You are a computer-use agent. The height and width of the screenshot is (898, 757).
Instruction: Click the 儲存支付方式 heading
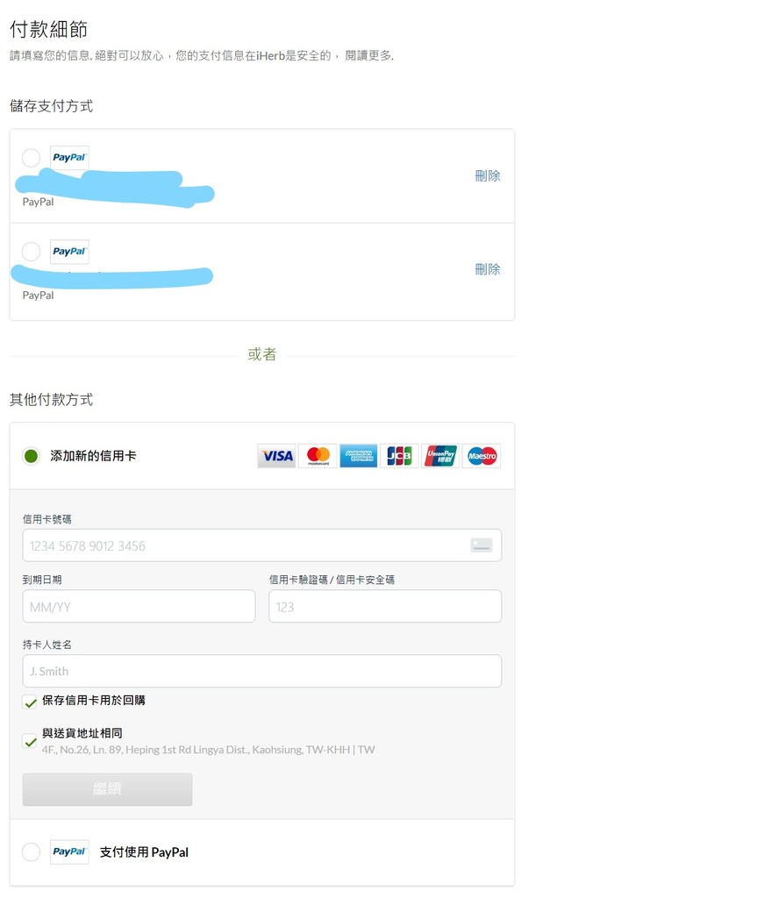coord(51,106)
